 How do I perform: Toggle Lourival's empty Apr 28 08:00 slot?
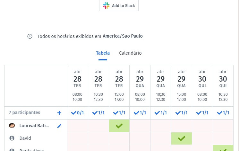pos(77,126)
